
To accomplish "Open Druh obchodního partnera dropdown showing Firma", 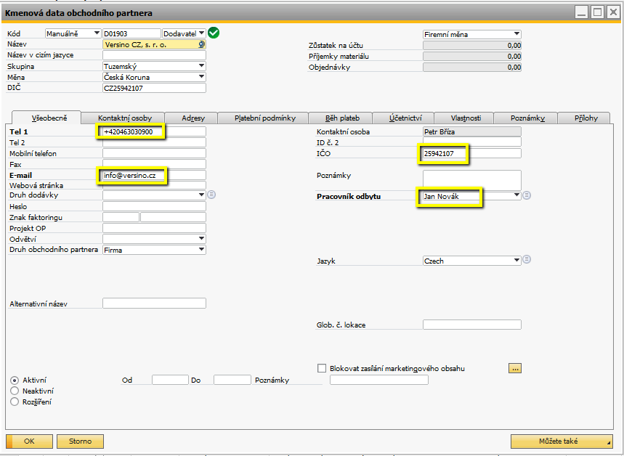I will pyautogui.click(x=155, y=250).
